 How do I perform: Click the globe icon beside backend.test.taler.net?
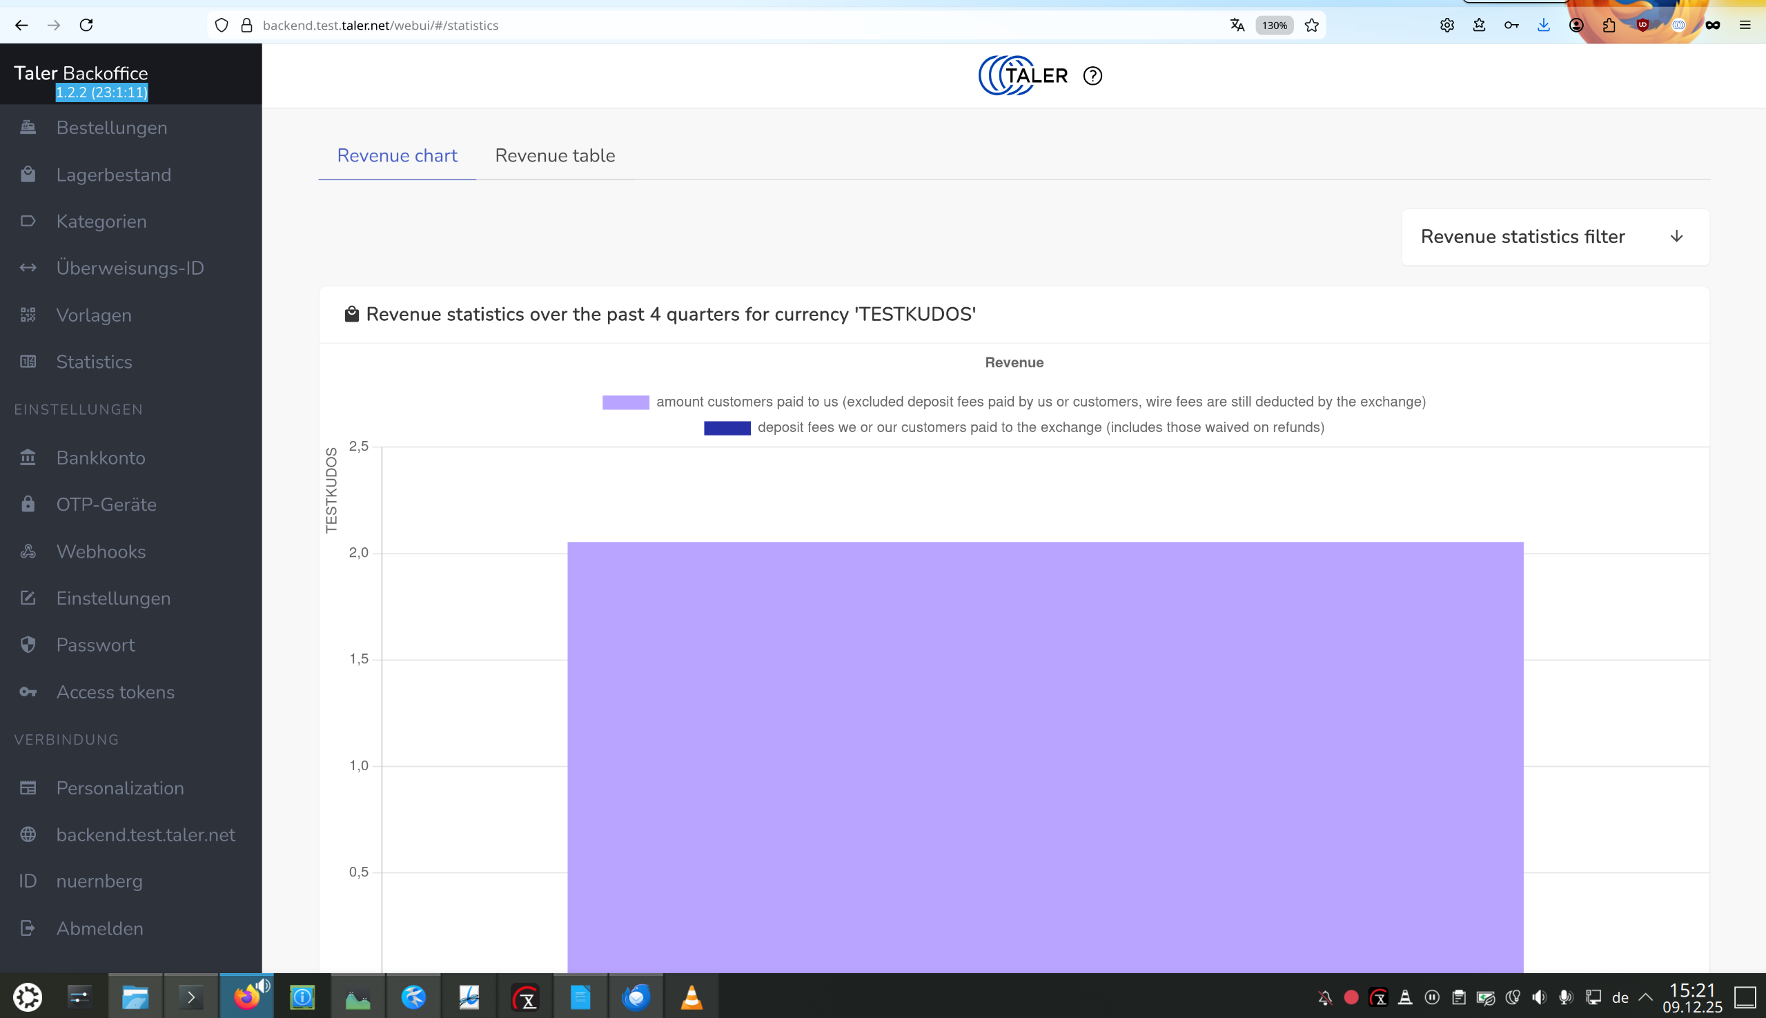(28, 834)
